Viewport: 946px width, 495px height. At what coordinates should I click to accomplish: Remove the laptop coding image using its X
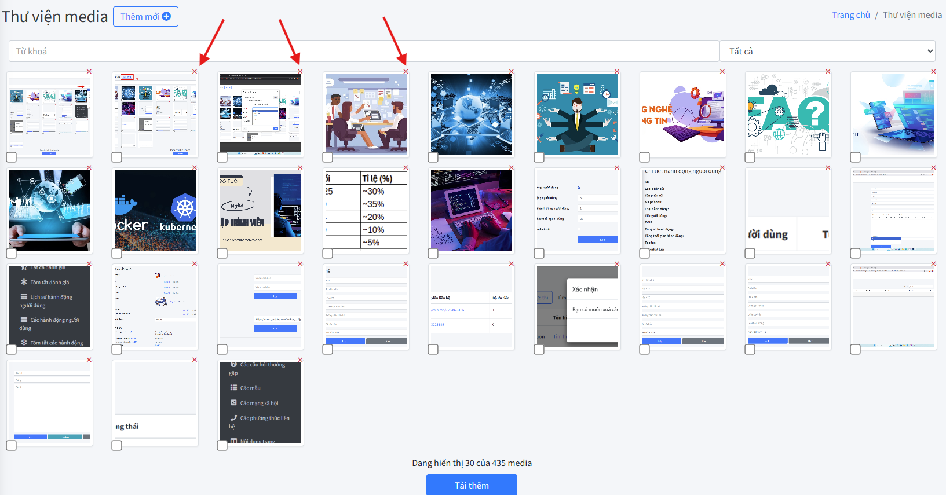pos(511,168)
